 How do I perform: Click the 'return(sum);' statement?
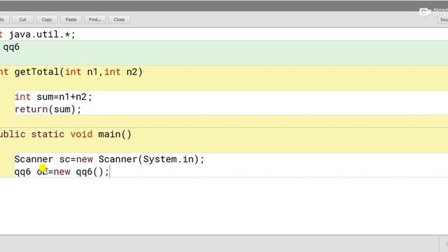coord(48,109)
